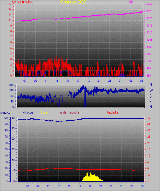The height and width of the screenshot is (191, 160).
Task: Click the 'srážky' rainfall label
Action: (5, 112)
